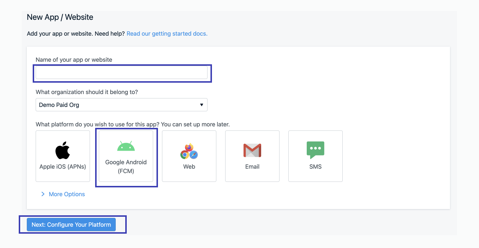The height and width of the screenshot is (248, 479).
Task: Choose the Web platform label
Action: (x=189, y=166)
